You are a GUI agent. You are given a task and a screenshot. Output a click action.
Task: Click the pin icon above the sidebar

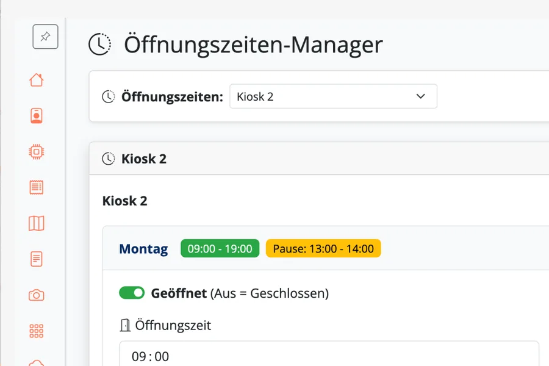click(x=45, y=37)
